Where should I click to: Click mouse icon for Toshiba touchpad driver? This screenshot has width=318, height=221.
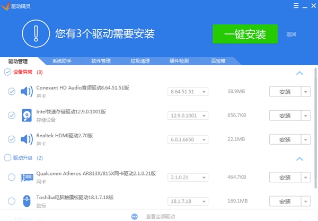pyautogui.click(x=26, y=201)
